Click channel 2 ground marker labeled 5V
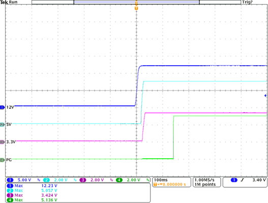Screen dimensions: 268x203 tap(3, 125)
